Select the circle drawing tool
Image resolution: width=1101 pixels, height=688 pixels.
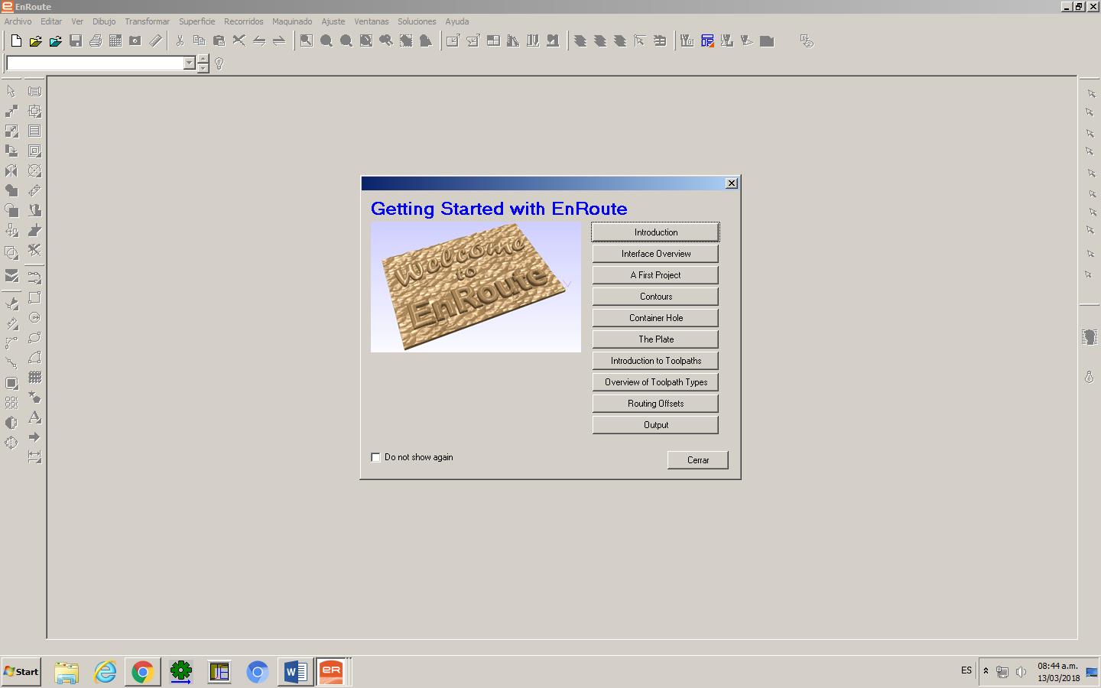tap(34, 318)
